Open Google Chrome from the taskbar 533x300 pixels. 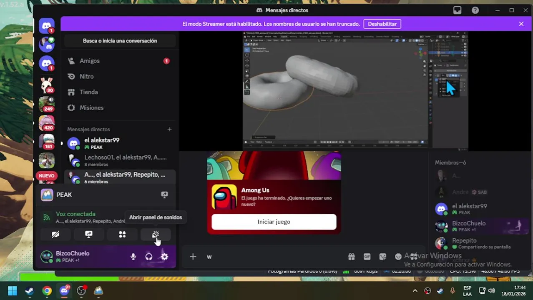[x=47, y=290]
